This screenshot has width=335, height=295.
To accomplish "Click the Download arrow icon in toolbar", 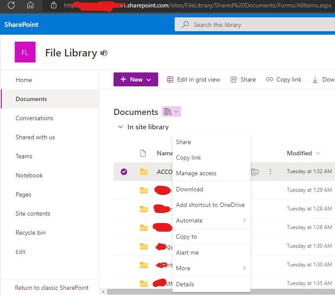I will coord(315,79).
